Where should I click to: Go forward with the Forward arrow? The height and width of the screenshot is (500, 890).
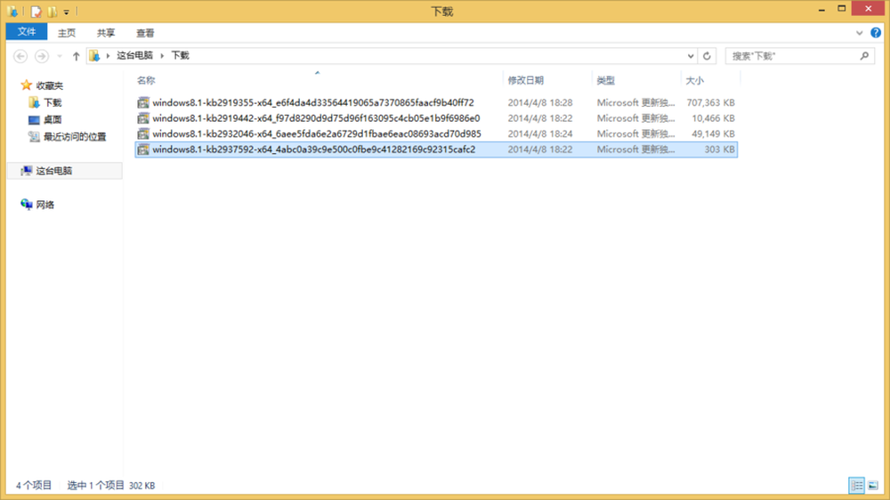[42, 56]
